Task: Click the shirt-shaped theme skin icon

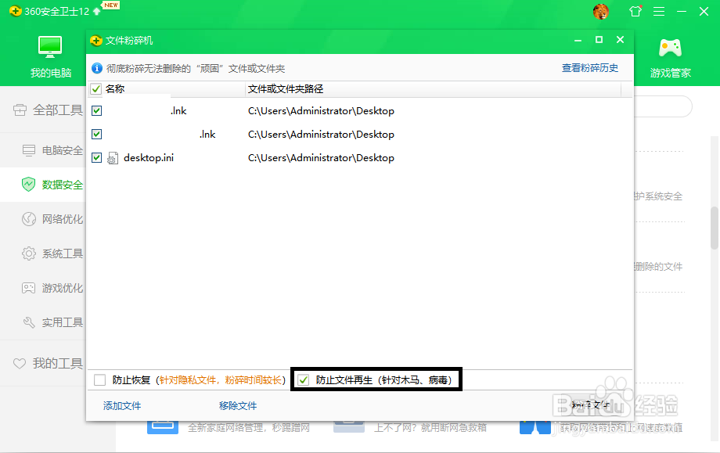Action: (x=635, y=12)
